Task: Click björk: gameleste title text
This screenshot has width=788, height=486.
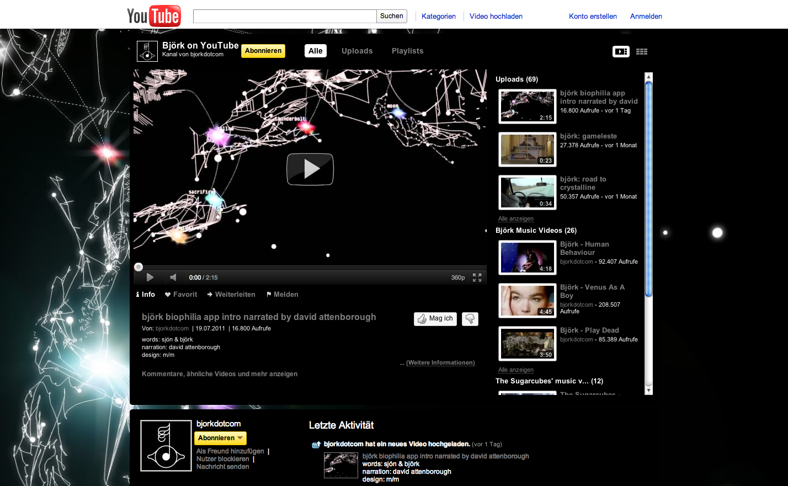Action: [x=588, y=136]
